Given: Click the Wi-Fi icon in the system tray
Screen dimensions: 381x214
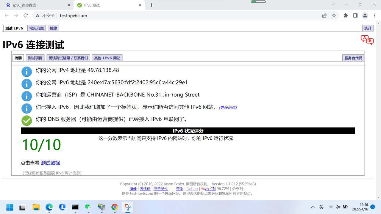Looking at the screenshot, I should (x=331, y=207).
